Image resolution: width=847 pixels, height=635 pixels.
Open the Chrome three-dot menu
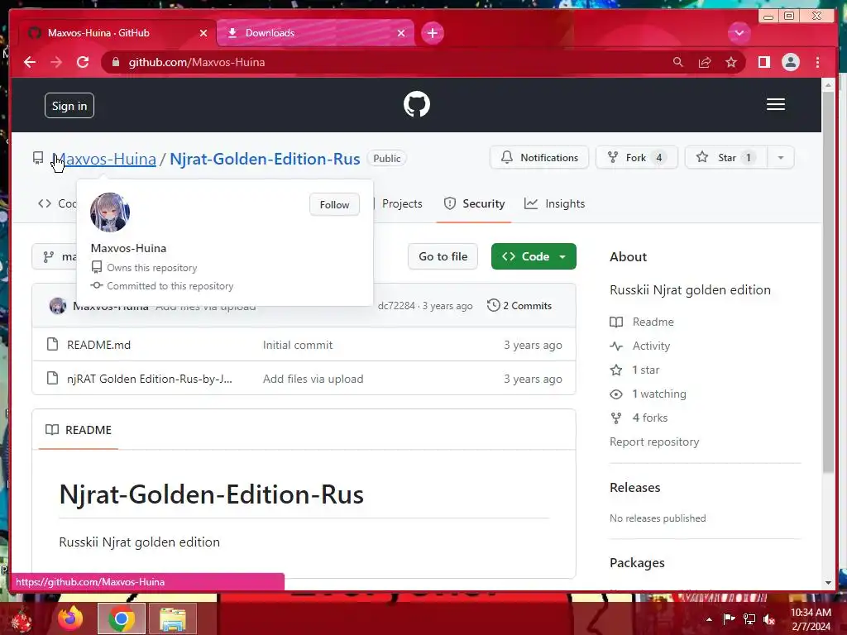[817, 62]
